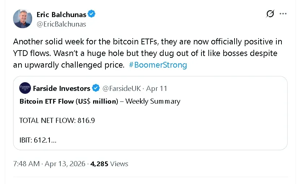Expand the truncated IBIT: 612.1… line
Image resolution: width=300 pixels, height=184 pixels.
pyautogui.click(x=38, y=140)
